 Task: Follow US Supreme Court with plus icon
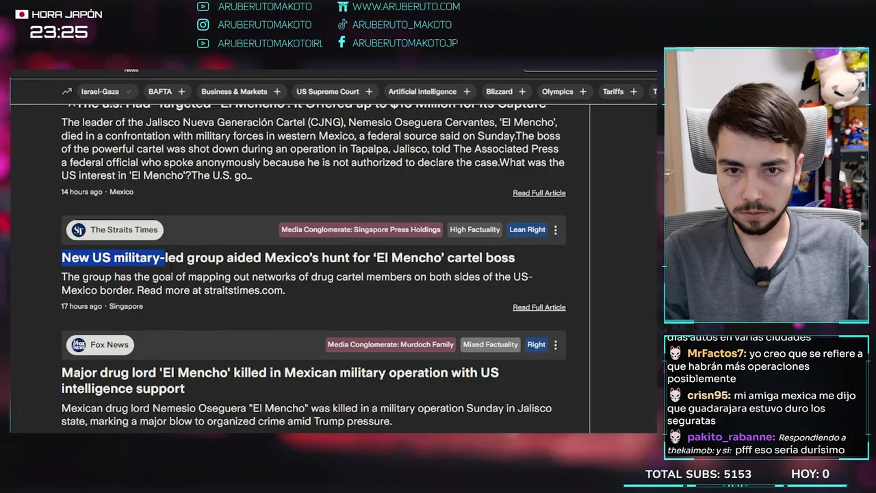coord(369,92)
